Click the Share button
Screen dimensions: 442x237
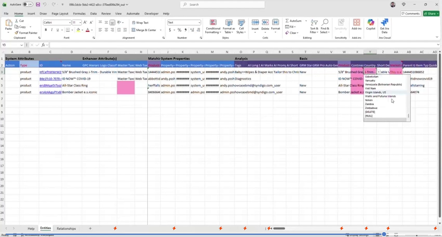coord(431,14)
